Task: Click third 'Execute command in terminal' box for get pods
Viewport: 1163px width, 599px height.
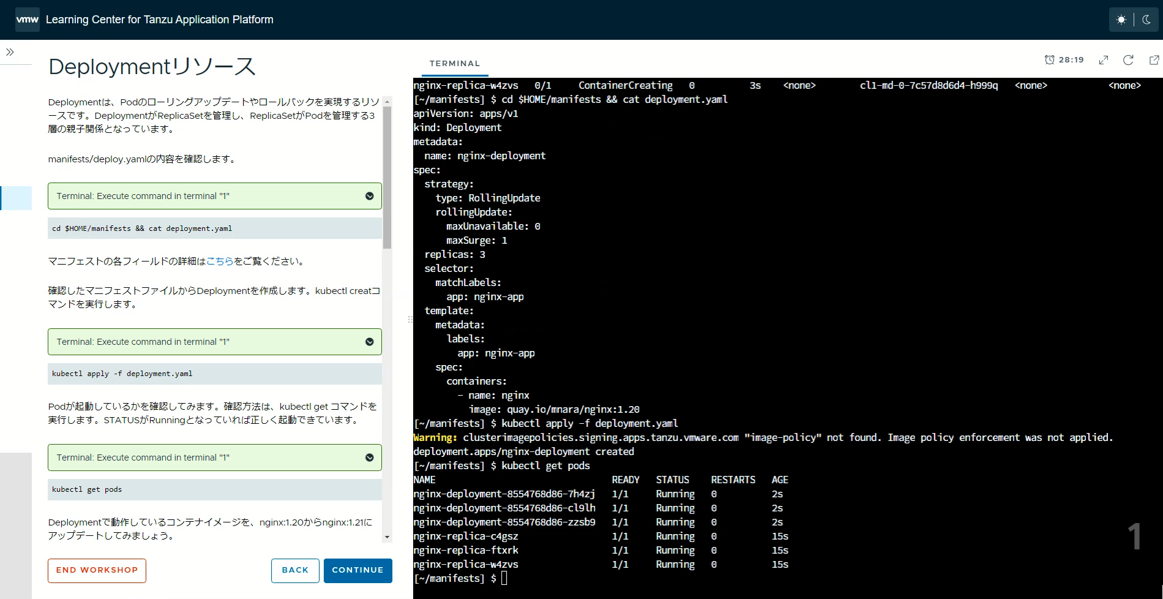Action: click(215, 458)
